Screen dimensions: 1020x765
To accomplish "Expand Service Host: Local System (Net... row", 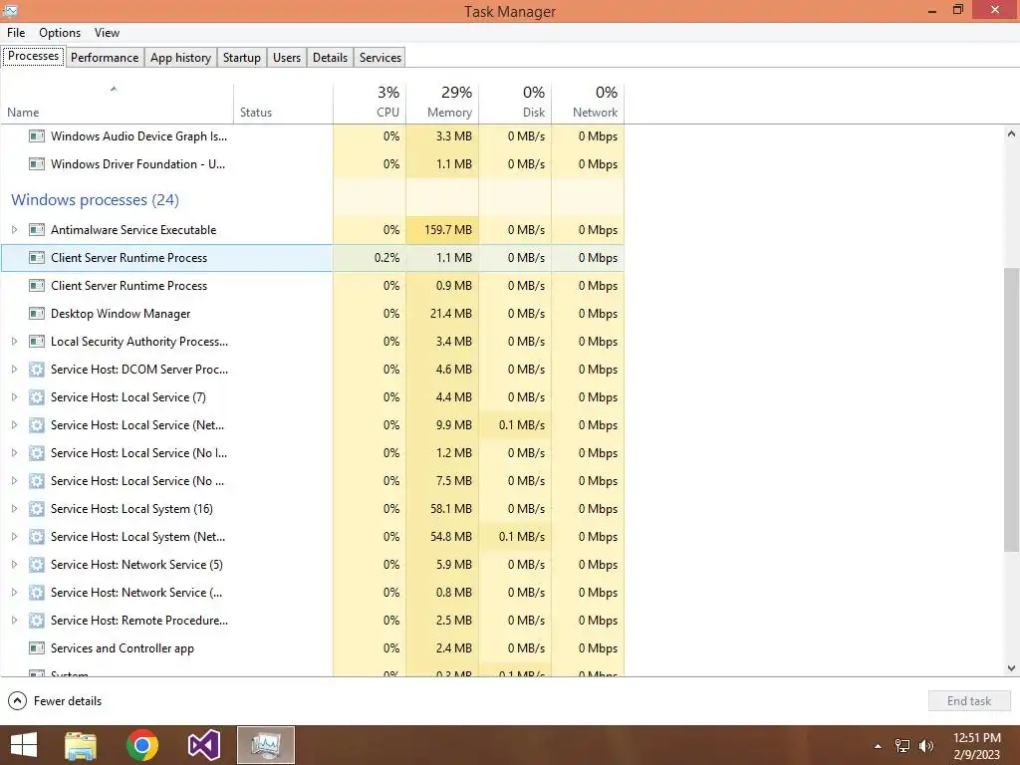I will tap(14, 537).
